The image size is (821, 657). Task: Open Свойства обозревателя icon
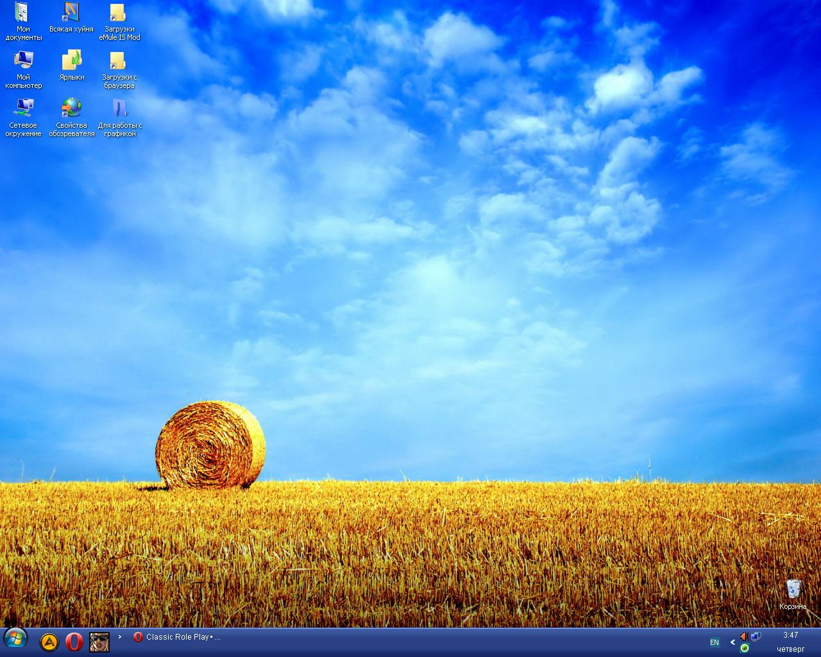pyautogui.click(x=72, y=117)
